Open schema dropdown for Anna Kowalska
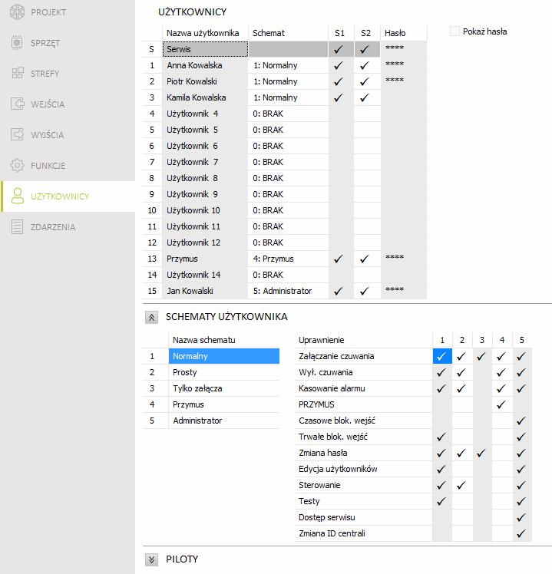 click(x=288, y=65)
